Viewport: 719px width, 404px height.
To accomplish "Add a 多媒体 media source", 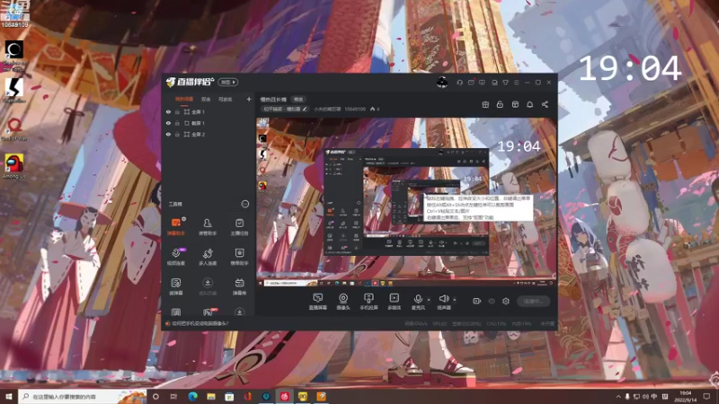I will 395,302.
